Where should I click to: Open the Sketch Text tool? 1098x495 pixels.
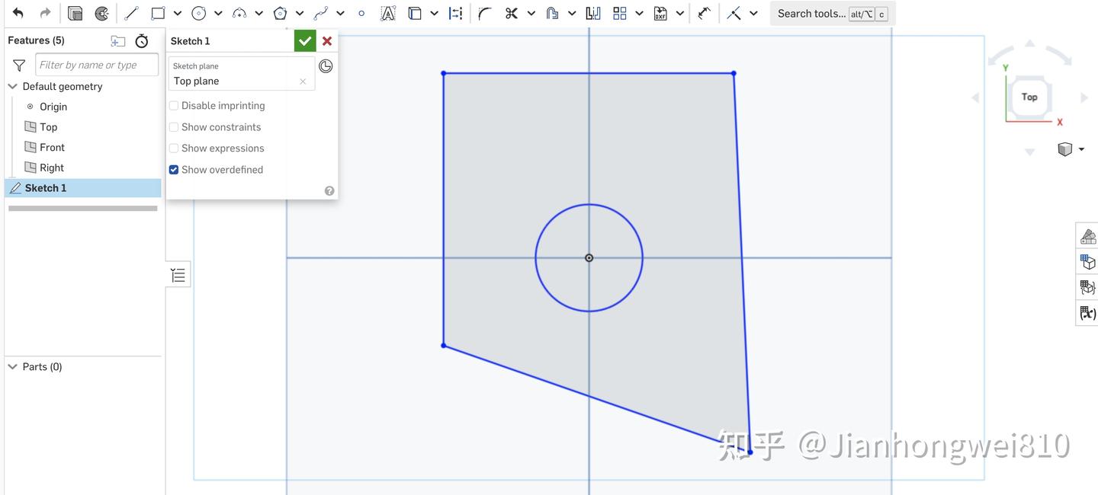(387, 12)
